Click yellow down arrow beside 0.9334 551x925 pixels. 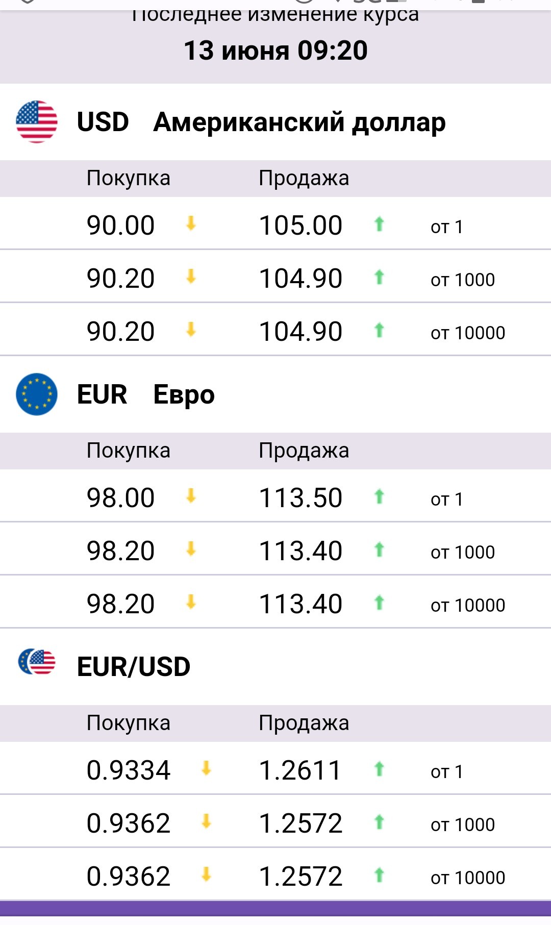(206, 768)
